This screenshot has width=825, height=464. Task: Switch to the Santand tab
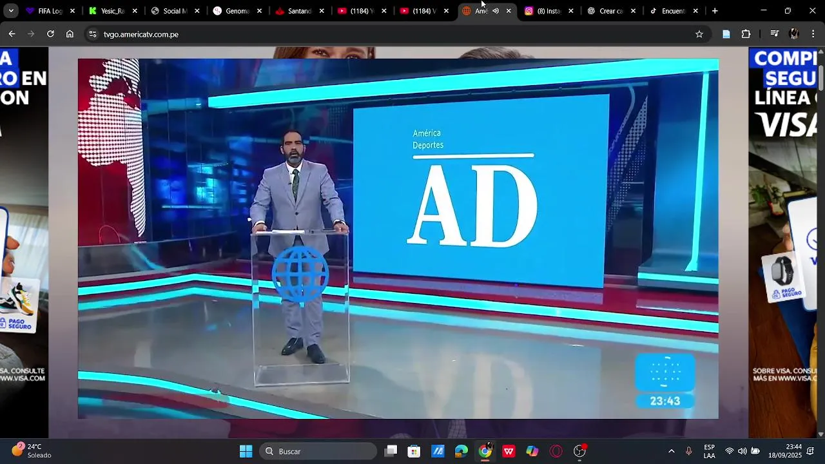tap(299, 11)
